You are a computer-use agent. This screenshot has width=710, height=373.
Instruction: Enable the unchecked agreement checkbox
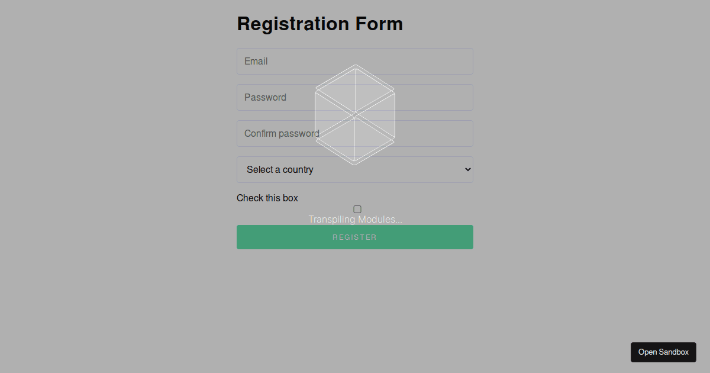click(357, 209)
